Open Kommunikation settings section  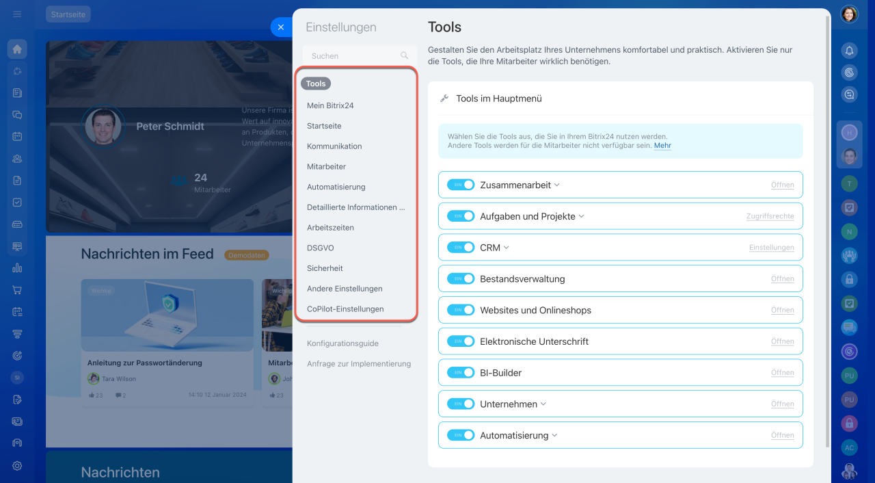pos(334,146)
